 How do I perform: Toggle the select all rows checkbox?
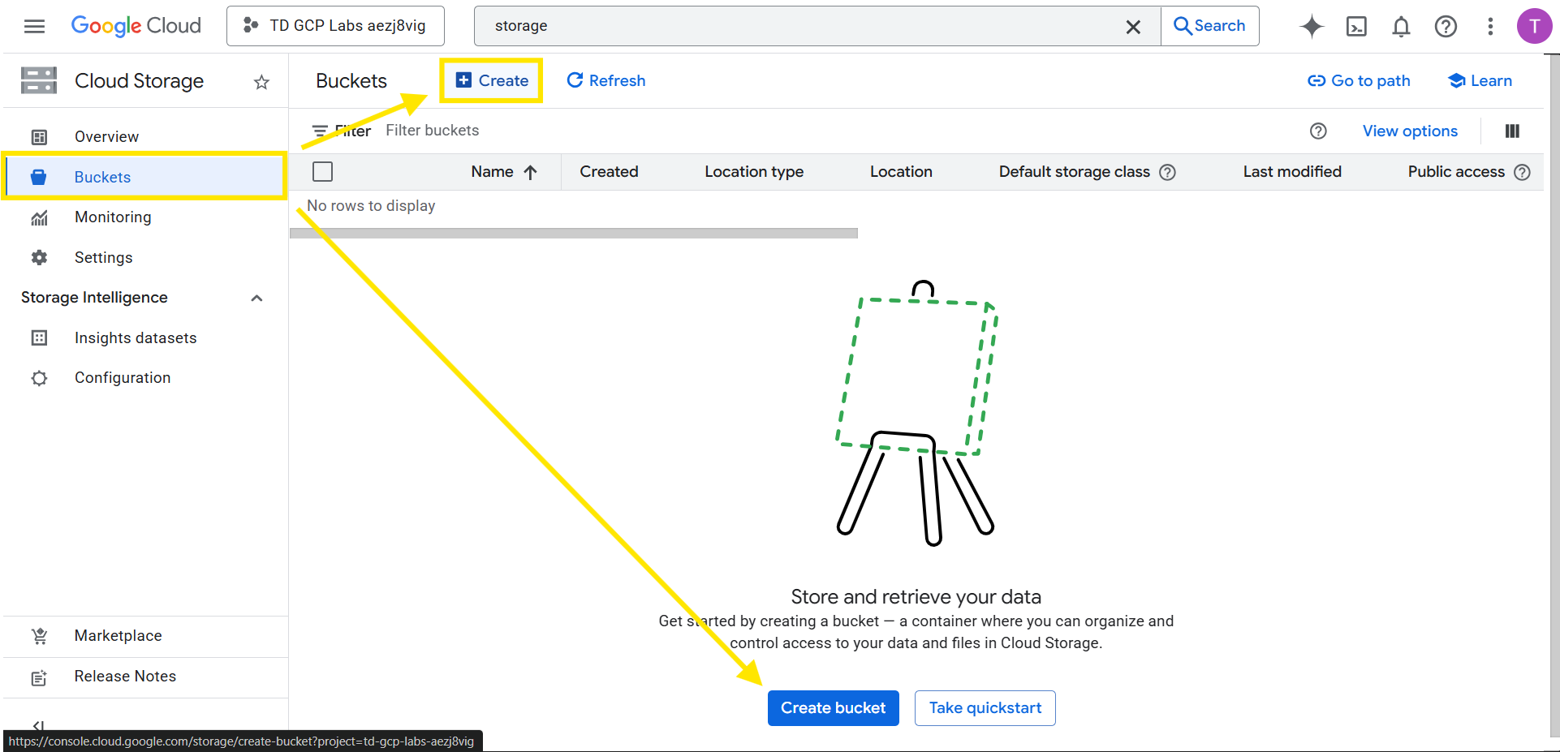322,171
